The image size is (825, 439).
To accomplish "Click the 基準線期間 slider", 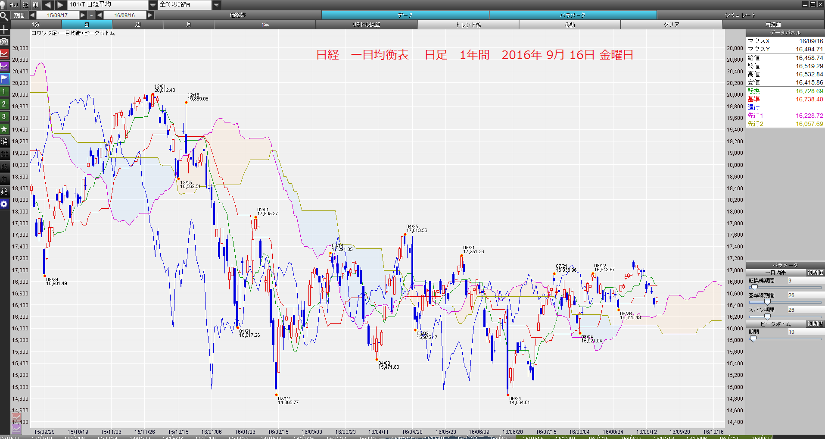I will [x=785, y=302].
